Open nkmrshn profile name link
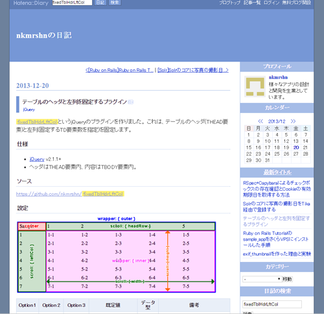Viewport: 324px width, 314px height. tap(278, 77)
